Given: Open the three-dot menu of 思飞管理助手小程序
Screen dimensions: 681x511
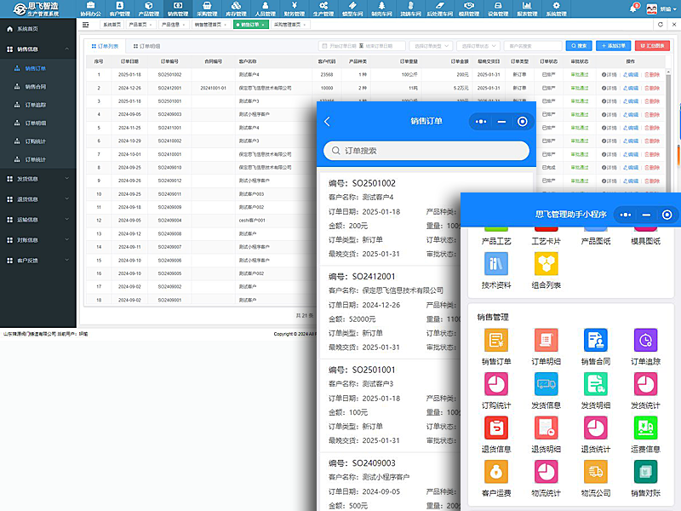Looking at the screenshot, I should 627,215.
